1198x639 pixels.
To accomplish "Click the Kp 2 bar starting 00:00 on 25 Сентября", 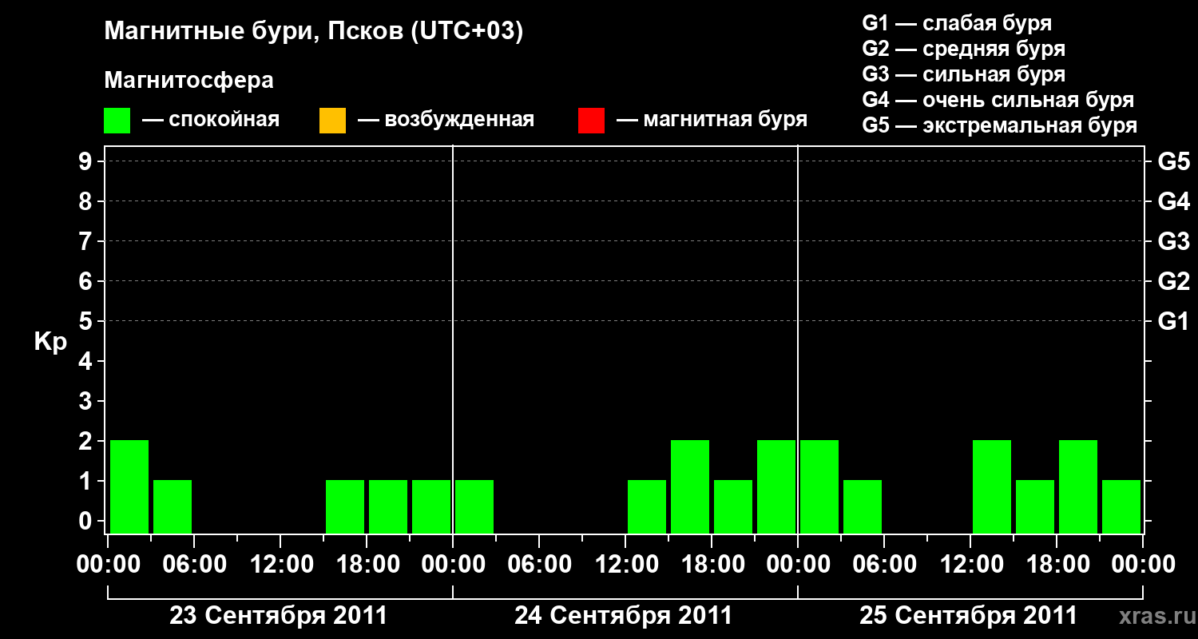I will [x=819, y=486].
